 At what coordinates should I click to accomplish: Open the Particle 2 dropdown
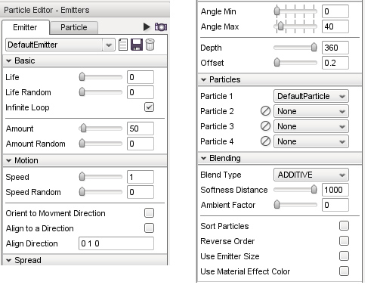tap(311, 111)
